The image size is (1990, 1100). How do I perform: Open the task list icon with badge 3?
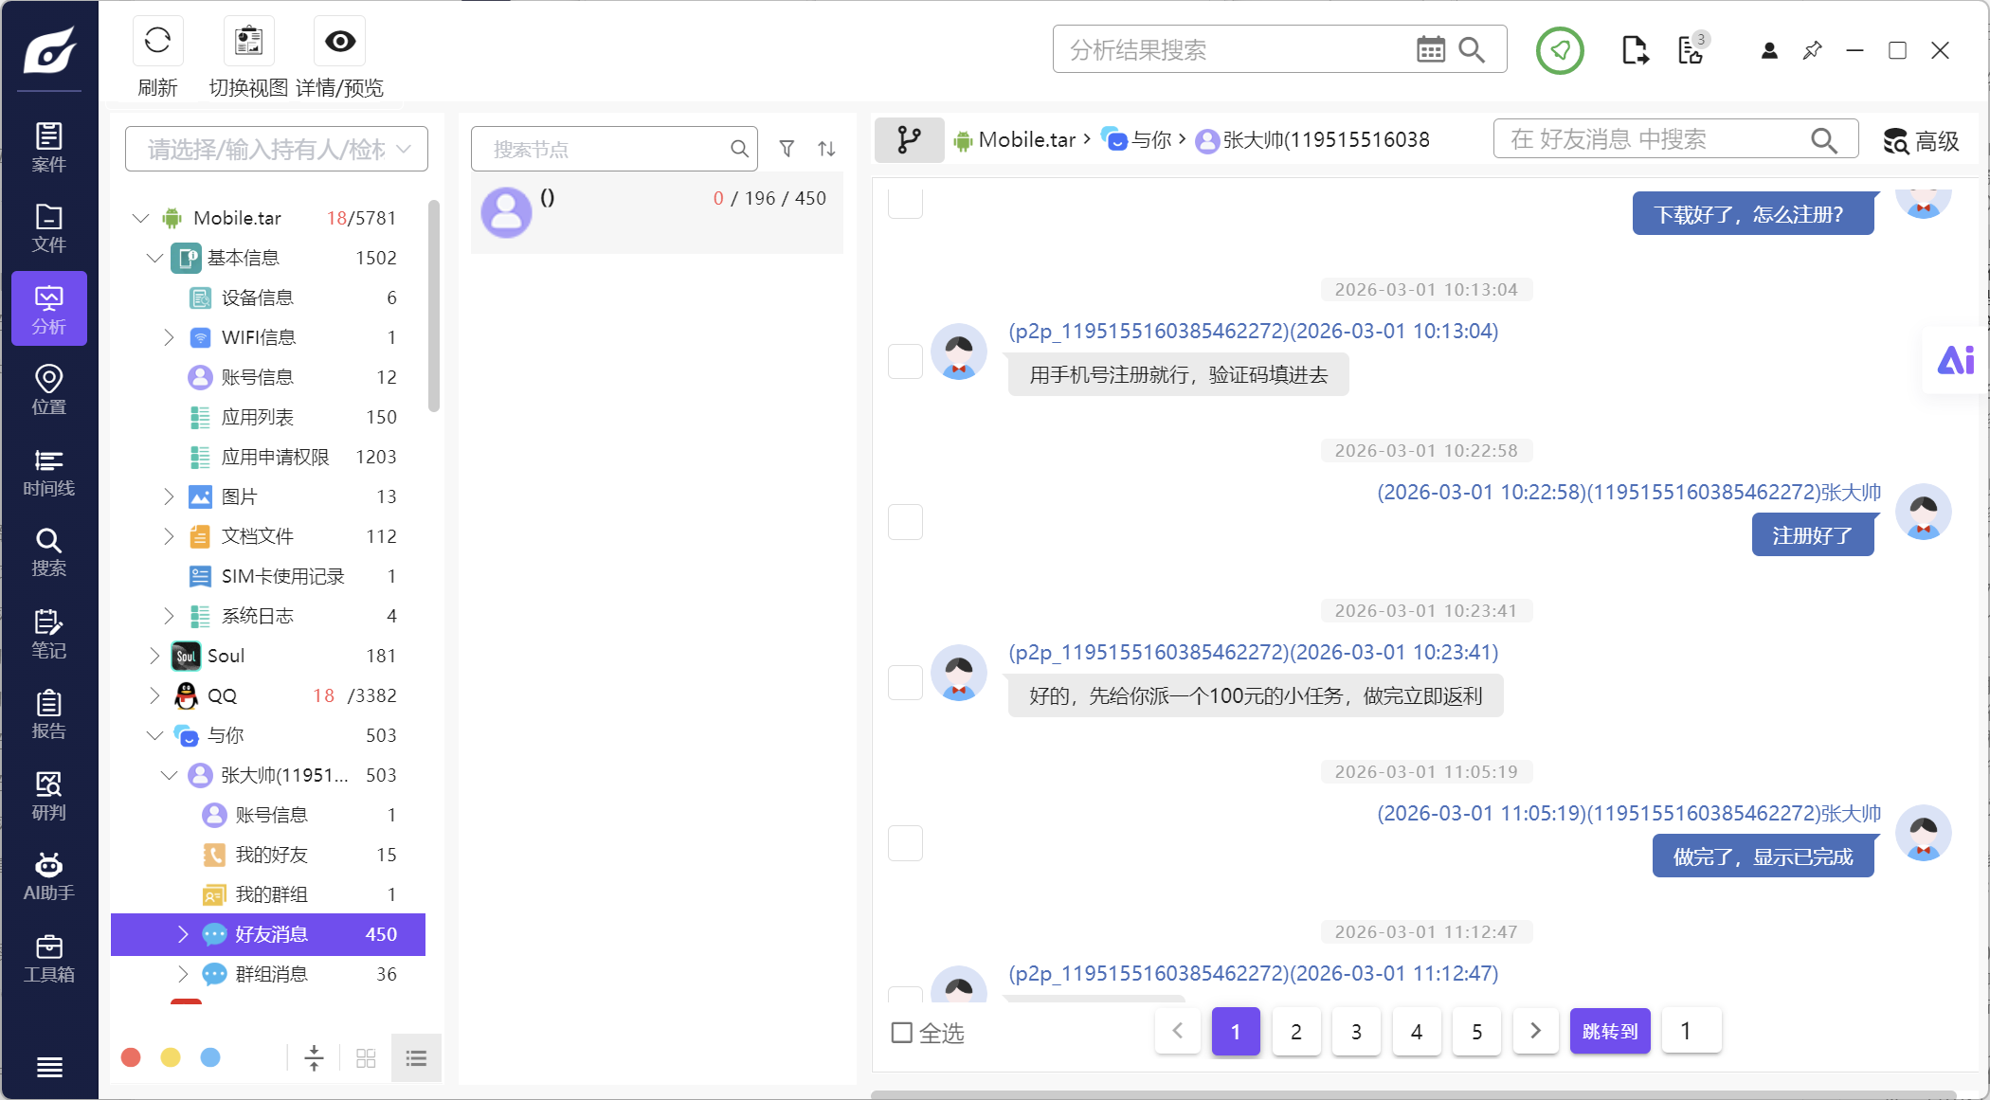(1691, 50)
